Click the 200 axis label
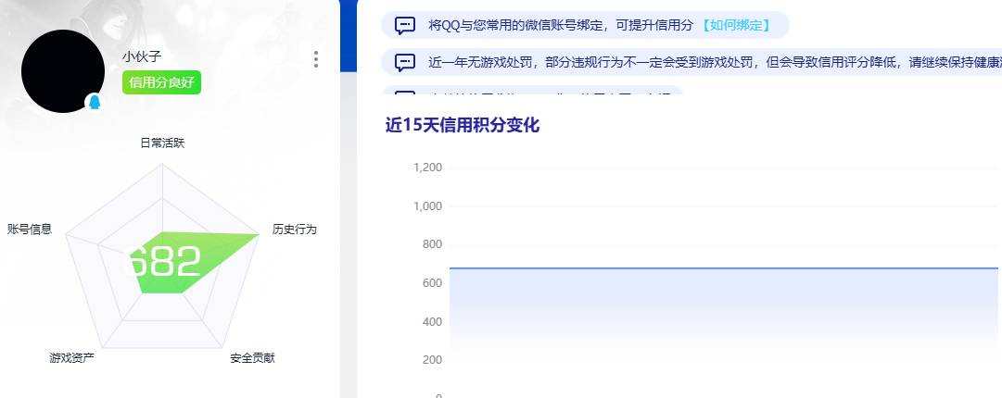The height and width of the screenshot is (398, 1002). (x=432, y=360)
